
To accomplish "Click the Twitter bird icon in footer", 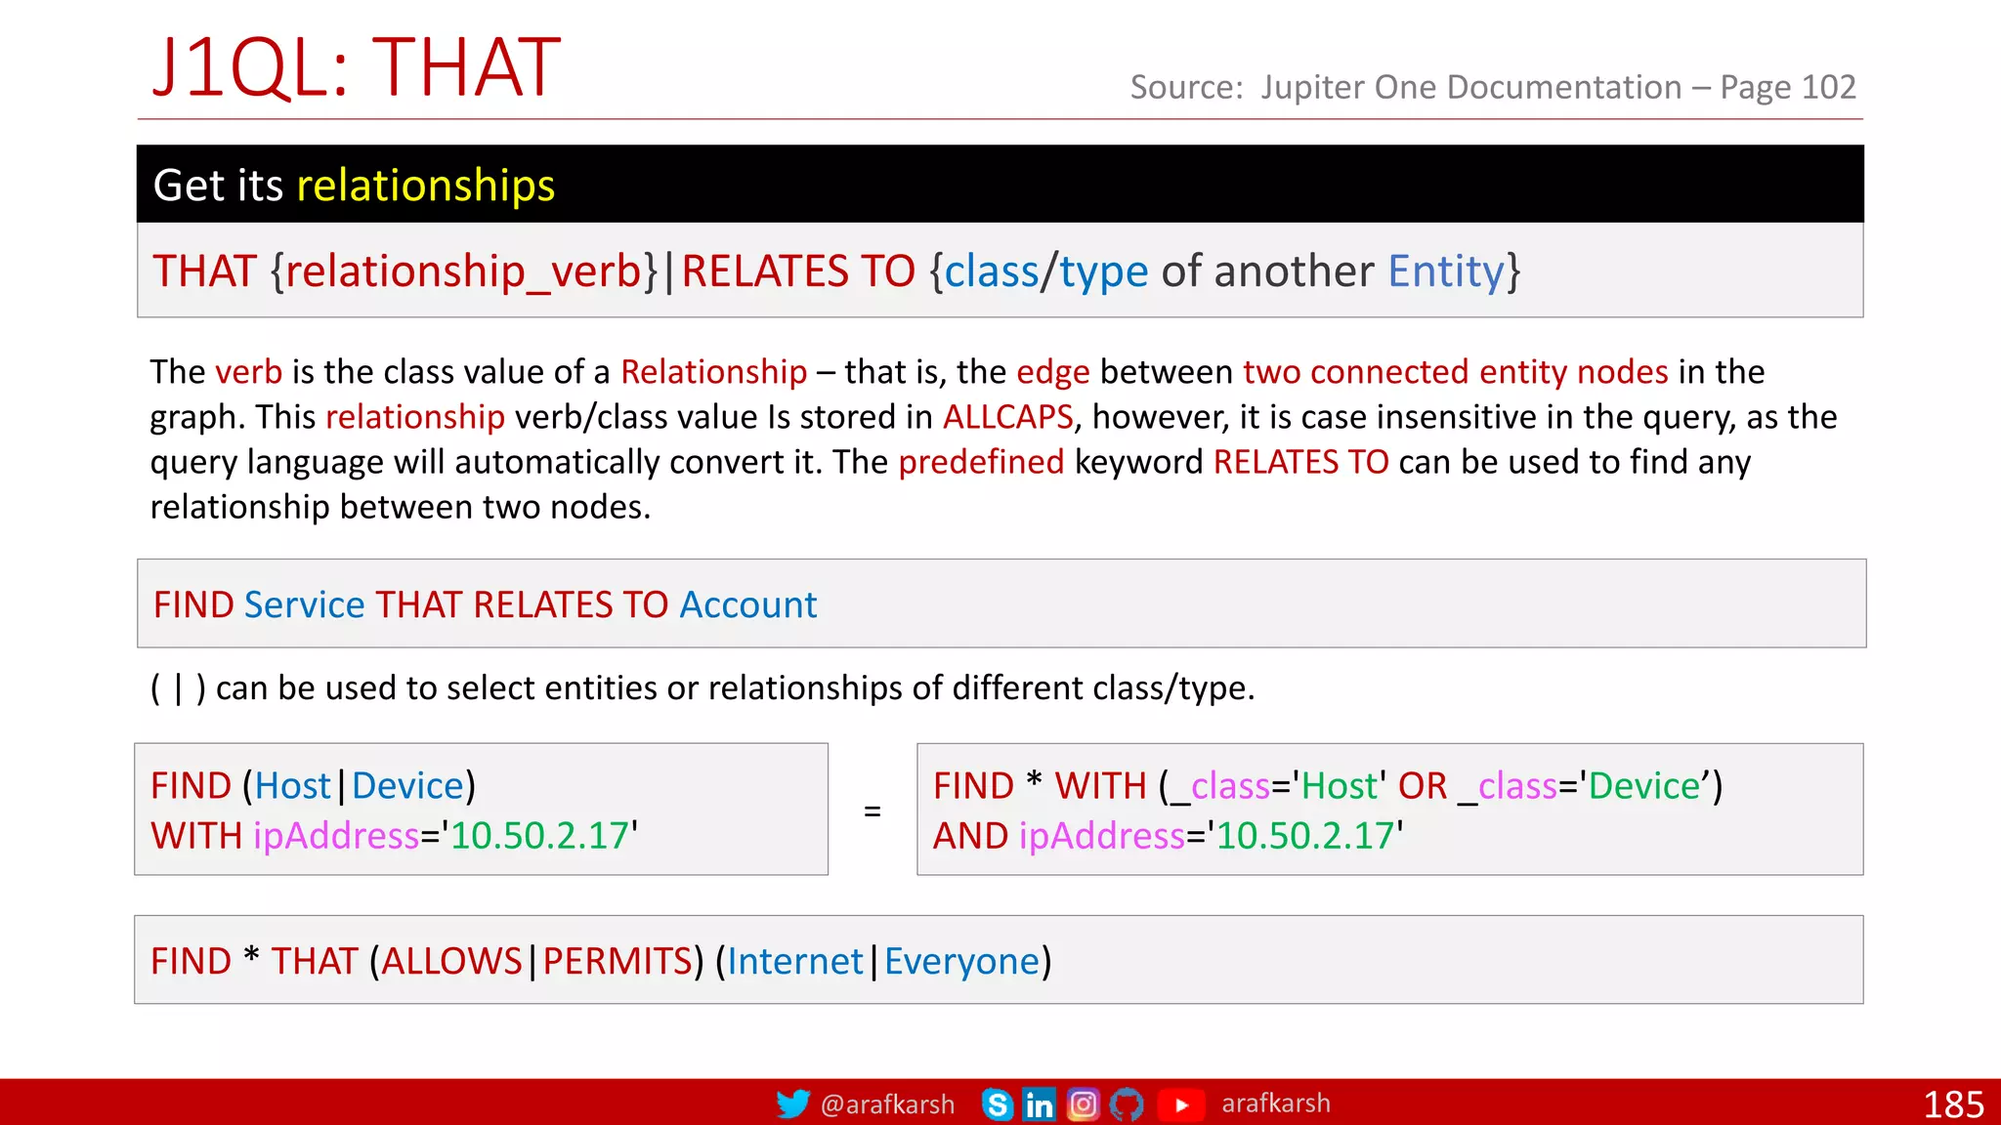I will (792, 1104).
